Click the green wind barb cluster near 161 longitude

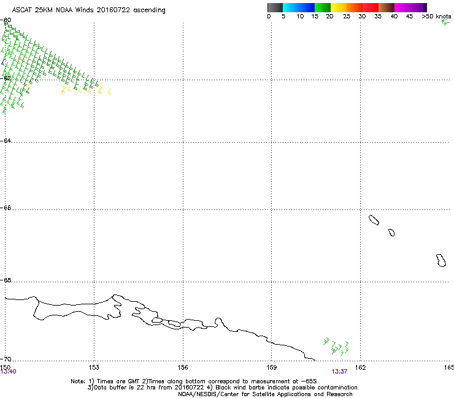point(336,347)
